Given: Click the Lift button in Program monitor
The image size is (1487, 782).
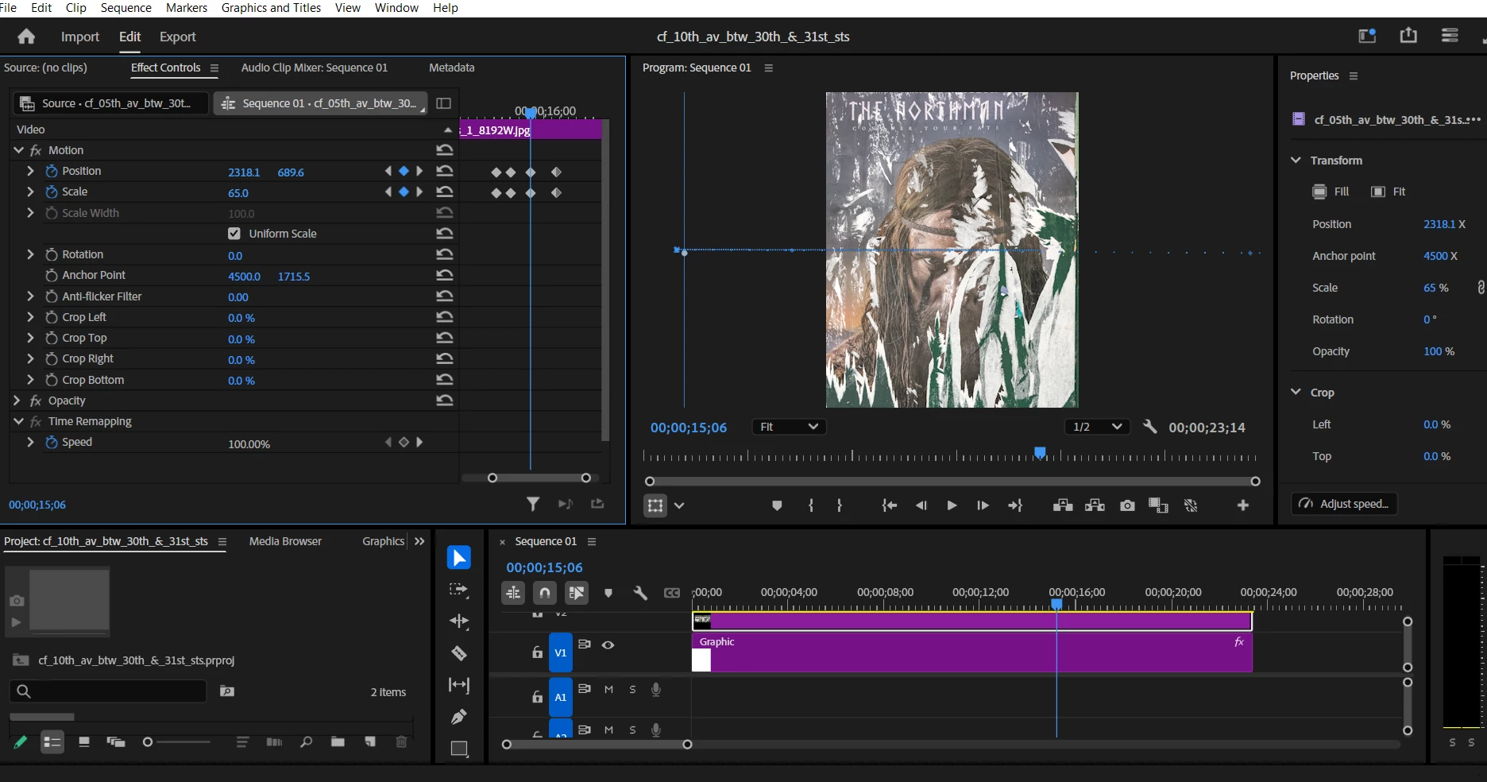Looking at the screenshot, I should 1063,505.
